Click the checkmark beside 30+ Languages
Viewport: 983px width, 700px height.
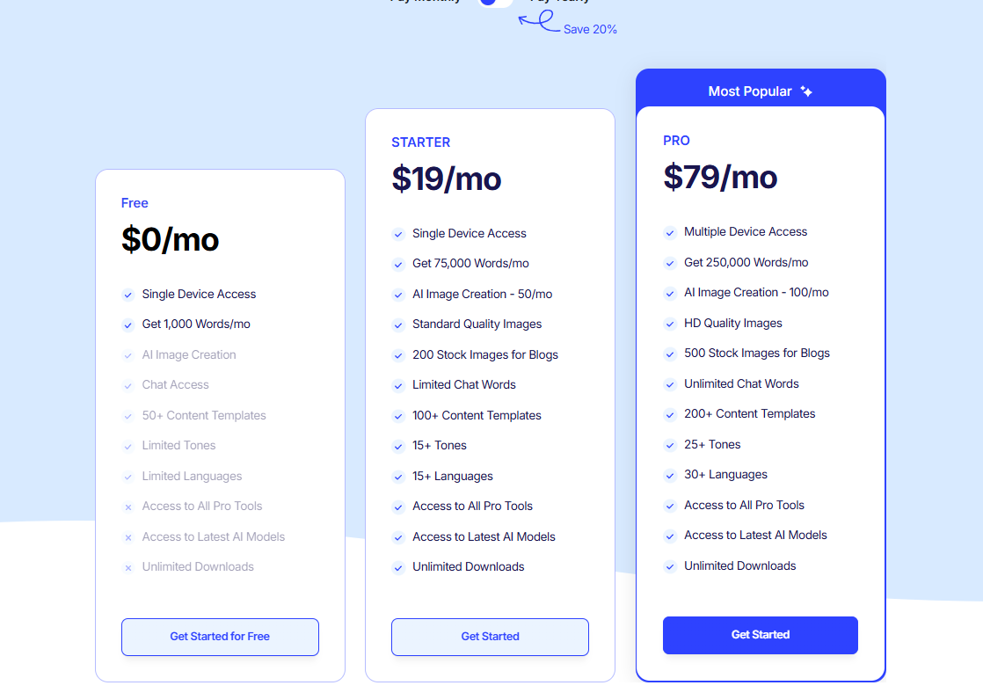coord(670,476)
